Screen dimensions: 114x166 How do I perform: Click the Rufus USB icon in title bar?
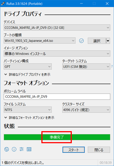click(x=3, y=4)
